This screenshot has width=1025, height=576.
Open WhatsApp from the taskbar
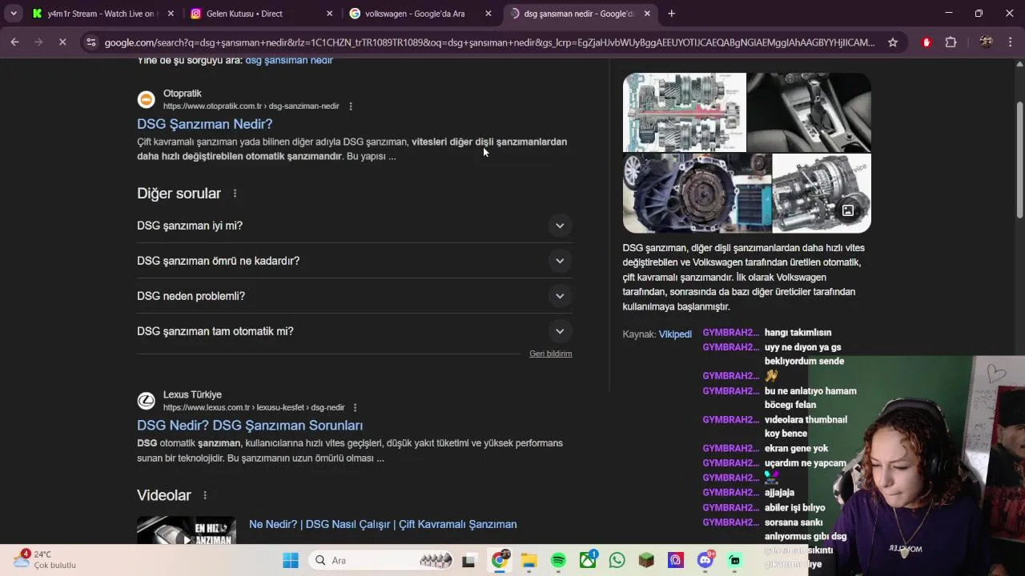coord(617,561)
